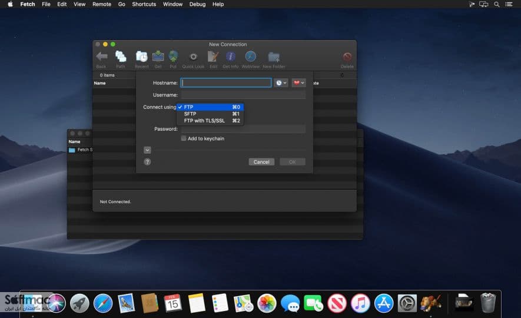Open Notification Center from menu bar

click(x=509, y=4)
